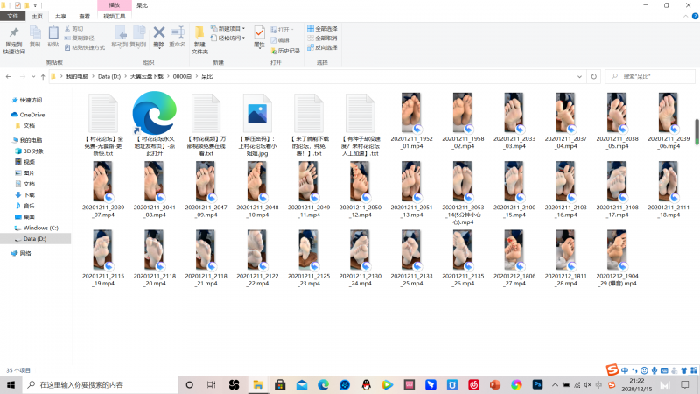
Task: Click 反向选择 invert selection option
Action: click(324, 47)
